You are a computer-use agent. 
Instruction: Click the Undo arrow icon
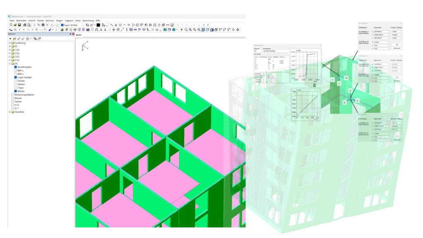pos(52,25)
